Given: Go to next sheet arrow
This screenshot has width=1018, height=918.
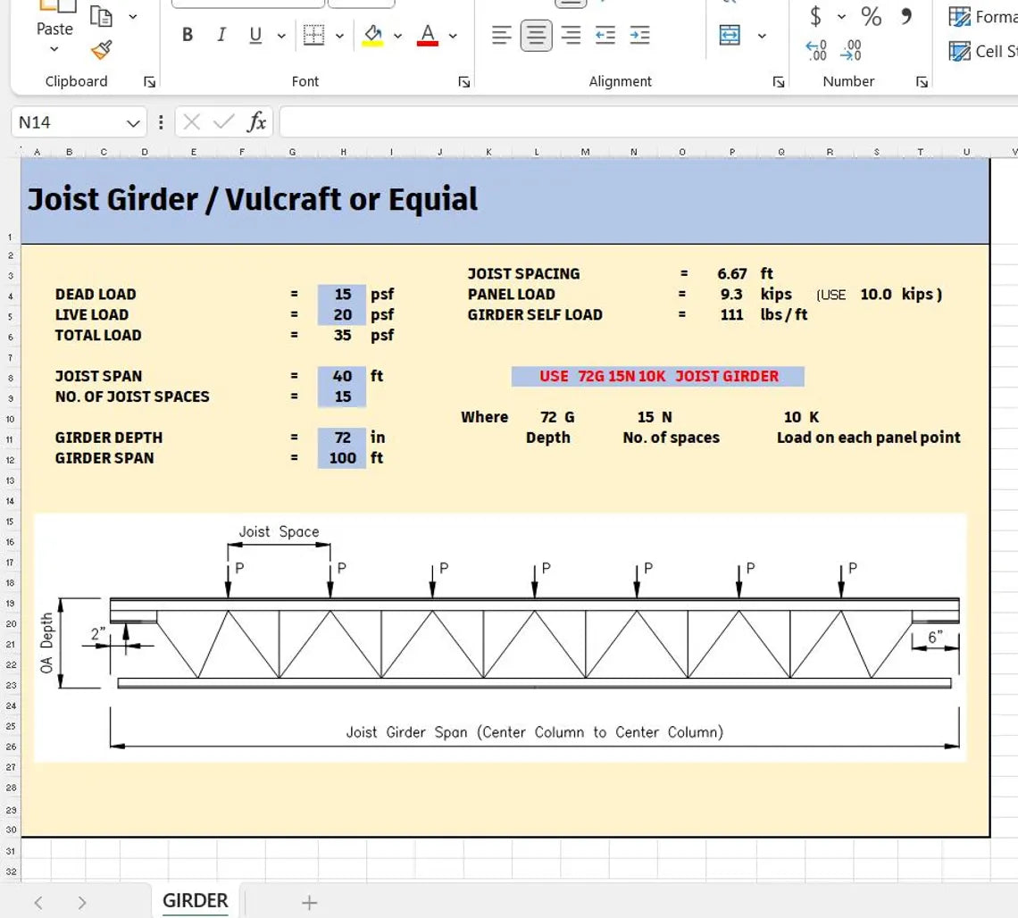Looking at the screenshot, I should point(82,903).
